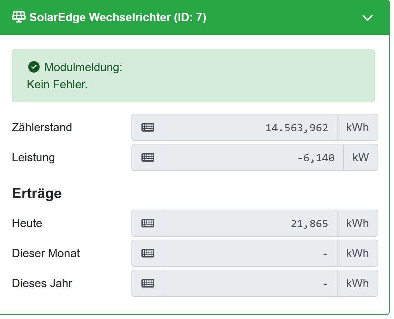Click the empty Dieses Jahr value field
The height and width of the screenshot is (319, 394).
click(x=250, y=283)
